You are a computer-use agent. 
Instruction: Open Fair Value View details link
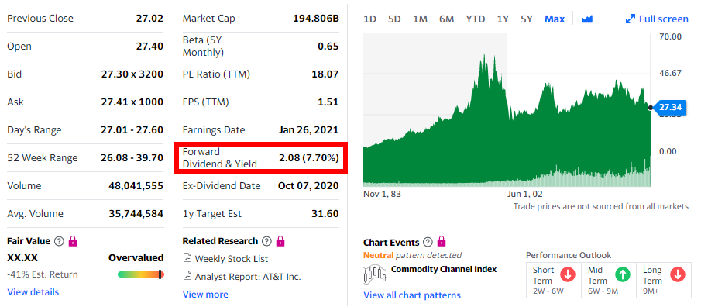click(x=33, y=292)
